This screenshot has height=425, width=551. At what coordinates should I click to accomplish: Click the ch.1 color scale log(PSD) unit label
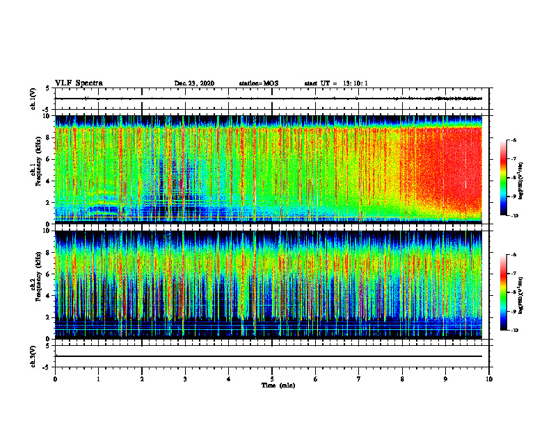(x=522, y=181)
